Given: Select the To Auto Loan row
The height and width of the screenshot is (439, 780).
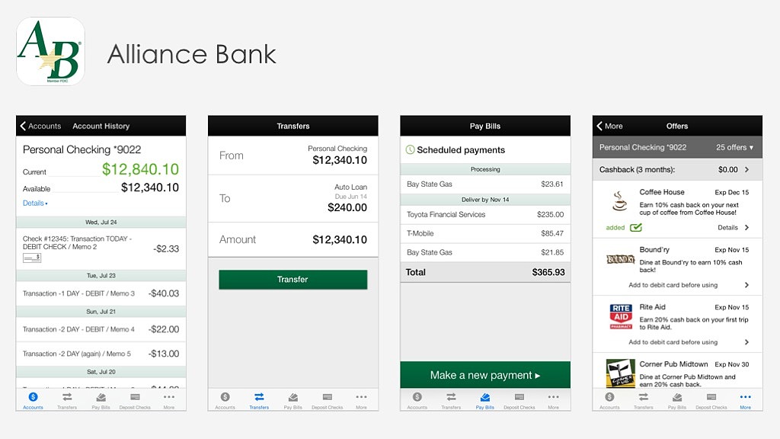Looking at the screenshot, I should coord(293,199).
